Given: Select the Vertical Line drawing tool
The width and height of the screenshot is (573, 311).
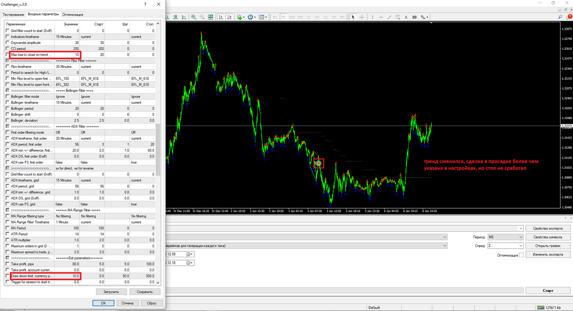Looking at the screenshot, I should coord(373,17).
